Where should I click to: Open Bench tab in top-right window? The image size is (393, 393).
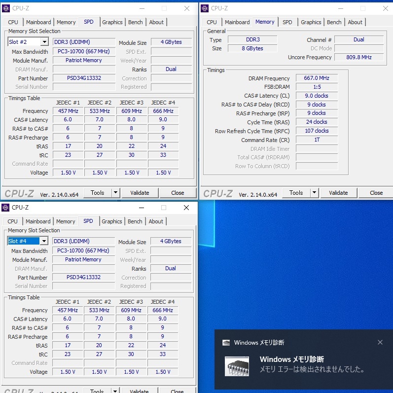(x=334, y=22)
